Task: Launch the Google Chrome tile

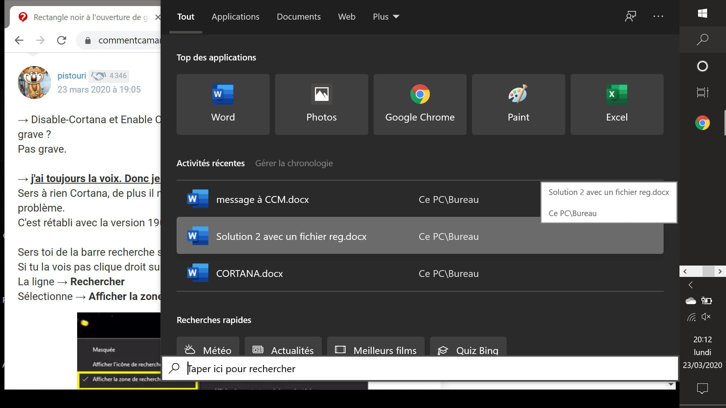Action: coord(420,104)
